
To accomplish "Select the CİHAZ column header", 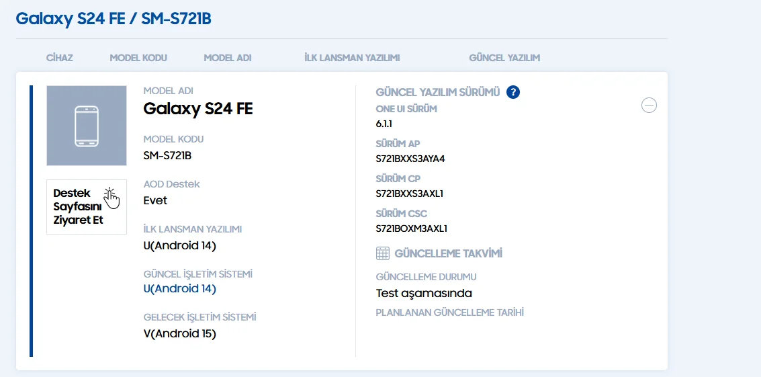I will (60, 58).
